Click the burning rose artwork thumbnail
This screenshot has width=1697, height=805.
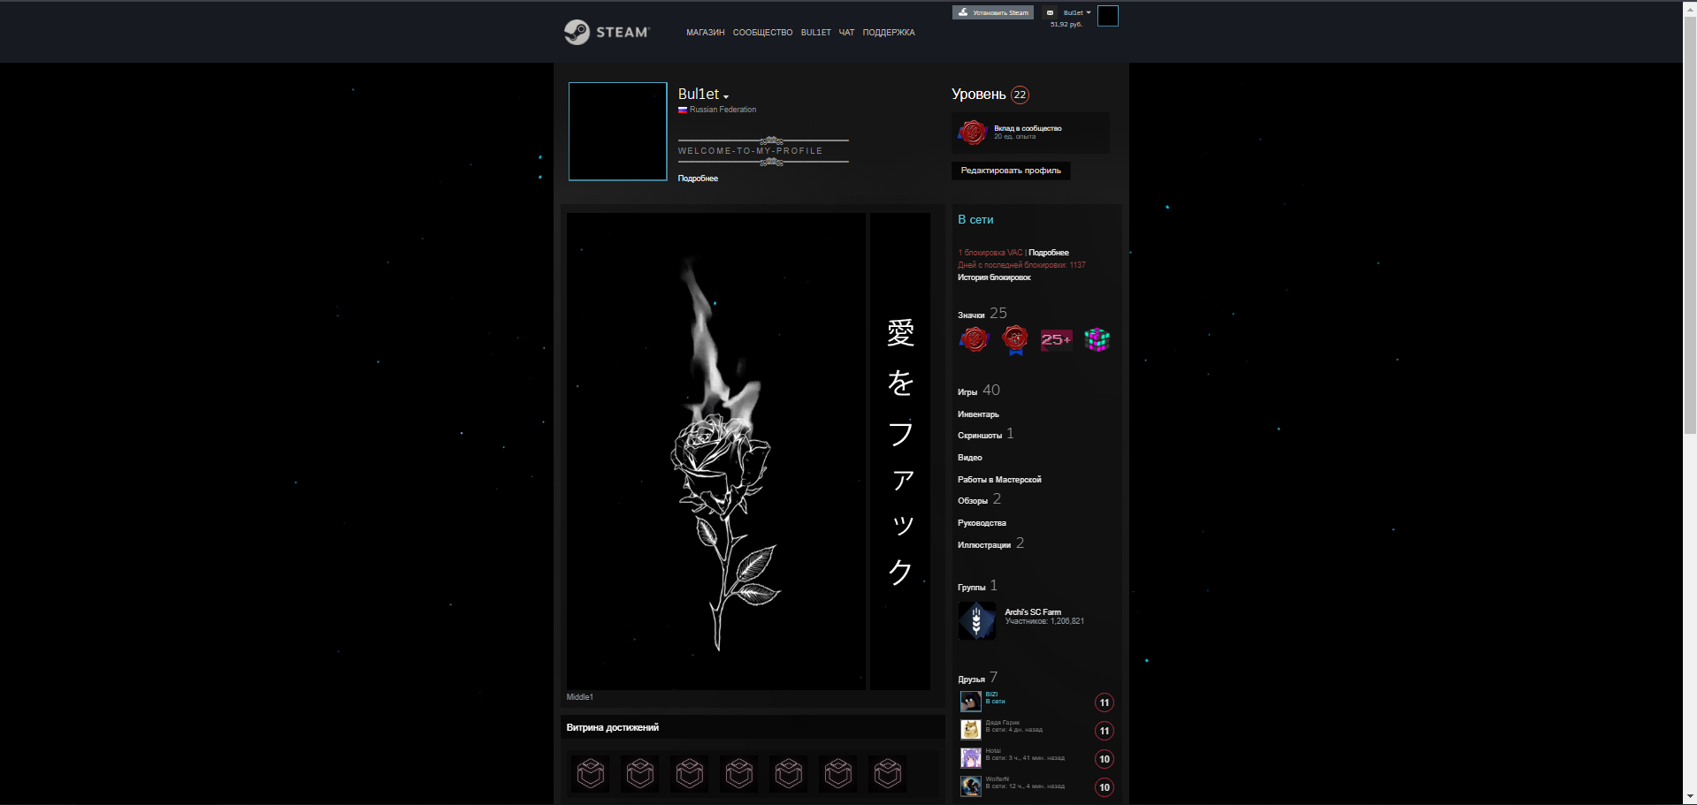715,451
